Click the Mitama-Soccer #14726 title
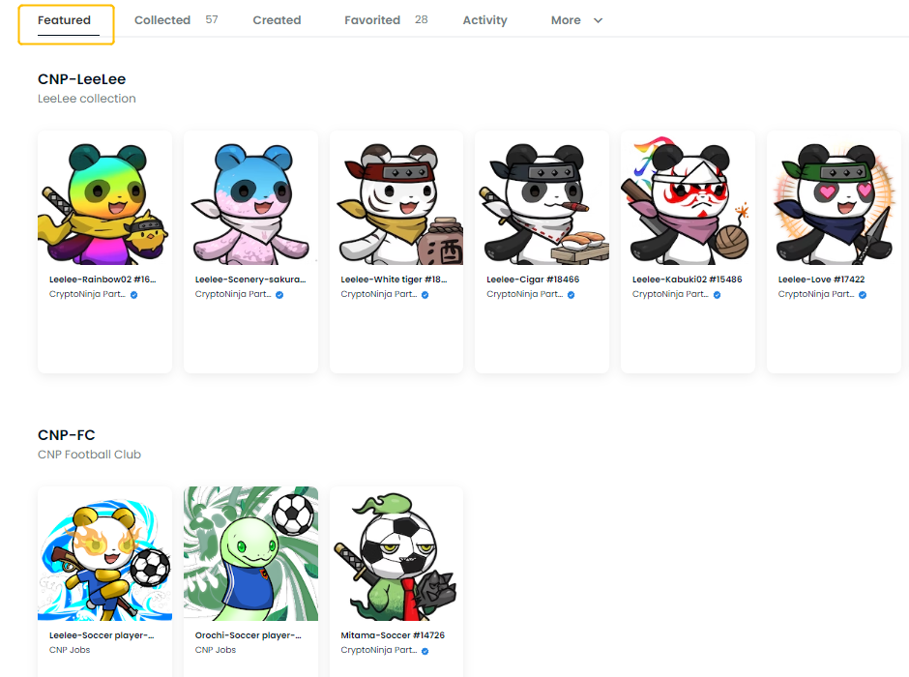The width and height of the screenshot is (909, 677). pos(393,635)
